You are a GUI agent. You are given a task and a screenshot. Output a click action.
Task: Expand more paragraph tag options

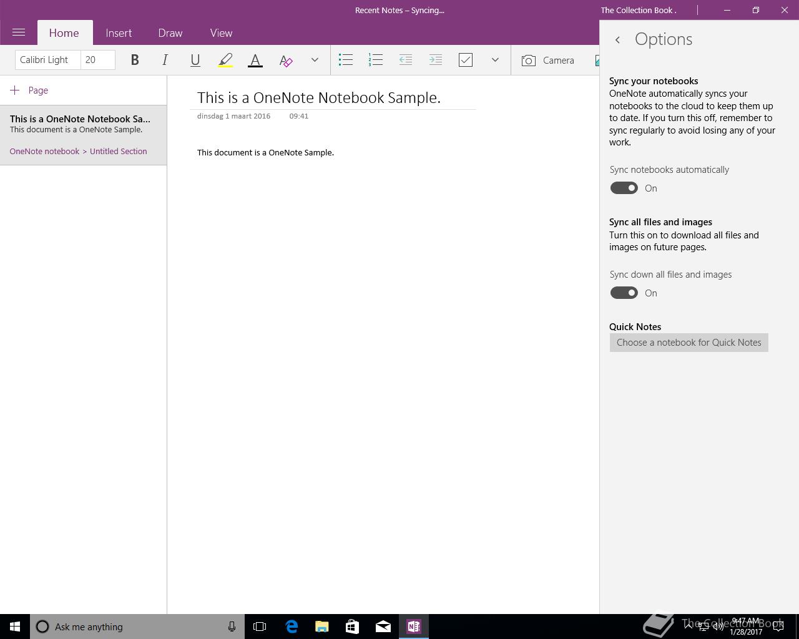(495, 60)
